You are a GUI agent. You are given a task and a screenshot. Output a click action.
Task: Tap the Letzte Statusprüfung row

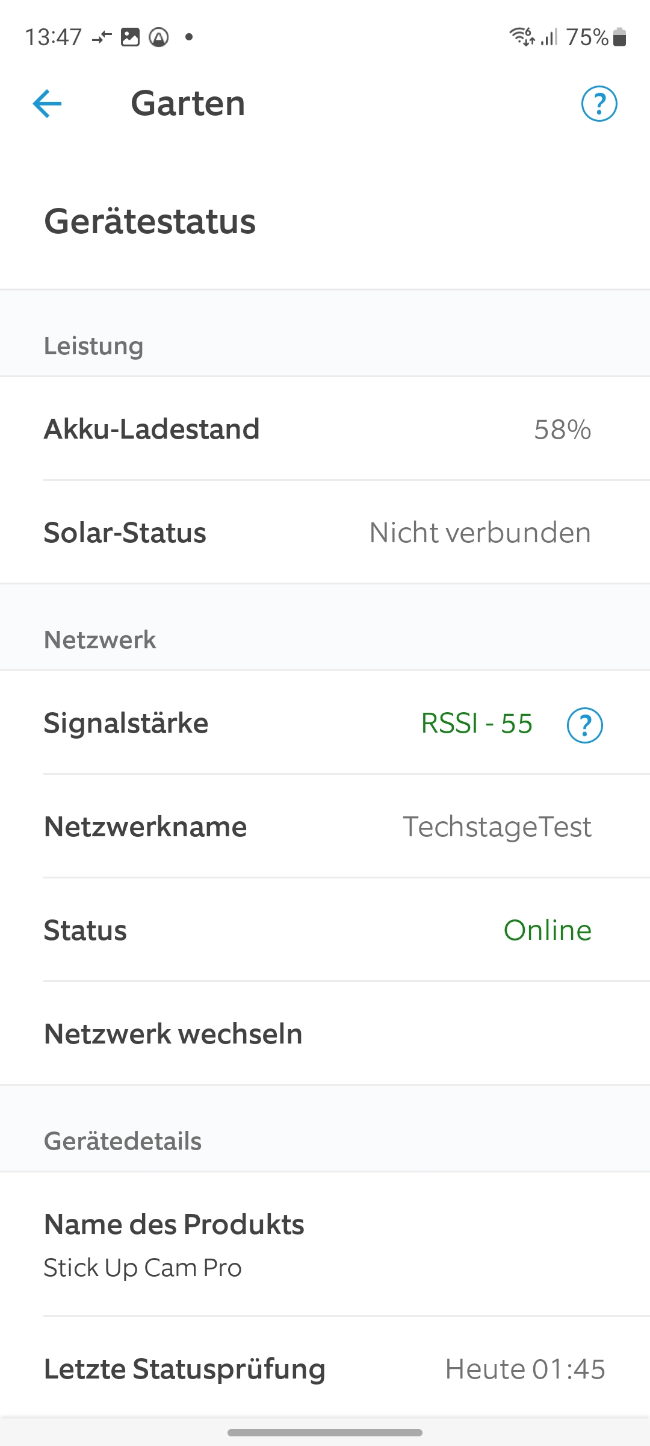pos(325,1369)
